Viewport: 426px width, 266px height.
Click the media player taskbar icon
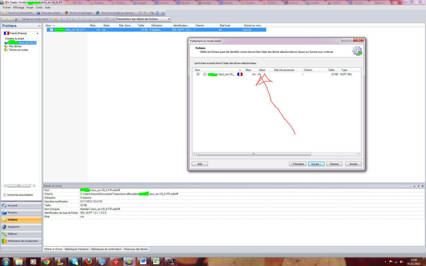33,262
